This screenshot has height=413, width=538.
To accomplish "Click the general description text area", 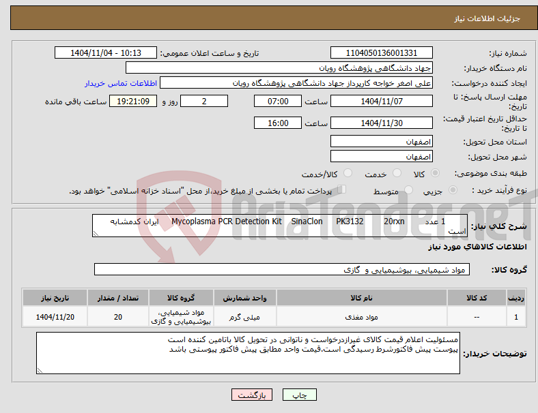I will [280, 226].
